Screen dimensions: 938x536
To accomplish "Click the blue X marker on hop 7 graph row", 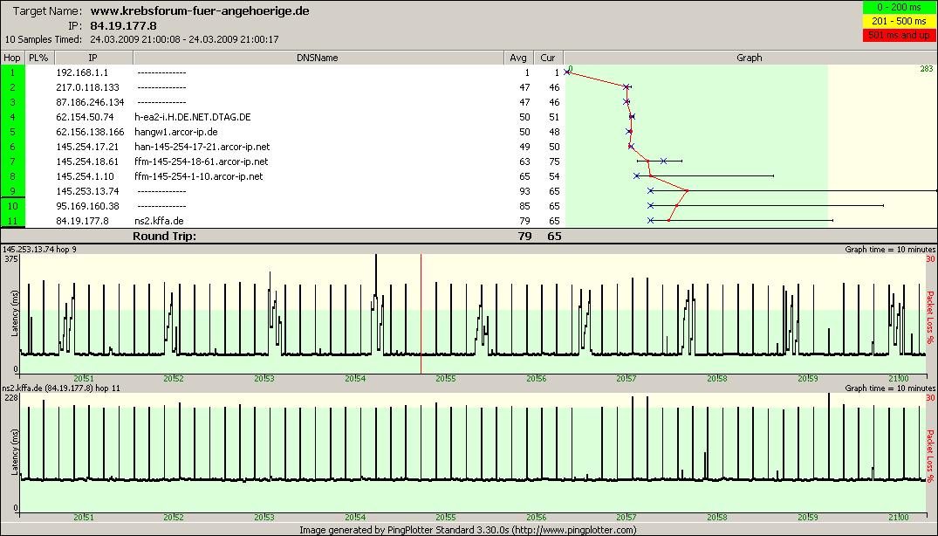I will [x=664, y=161].
